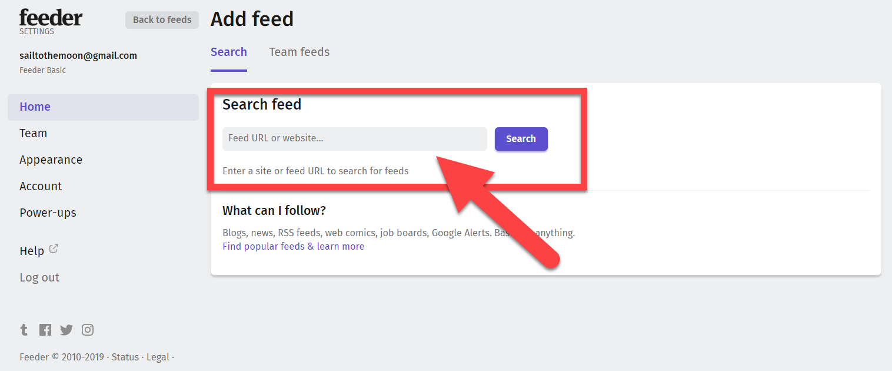Open the Appearance settings
The height and width of the screenshot is (371, 892).
51,160
